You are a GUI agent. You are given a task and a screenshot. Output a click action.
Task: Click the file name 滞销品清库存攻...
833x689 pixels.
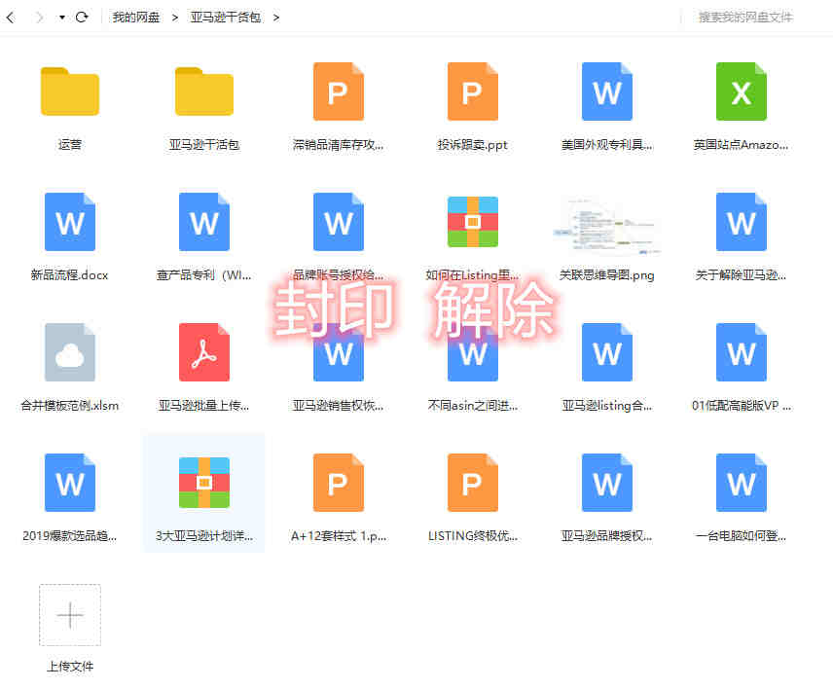point(339,145)
